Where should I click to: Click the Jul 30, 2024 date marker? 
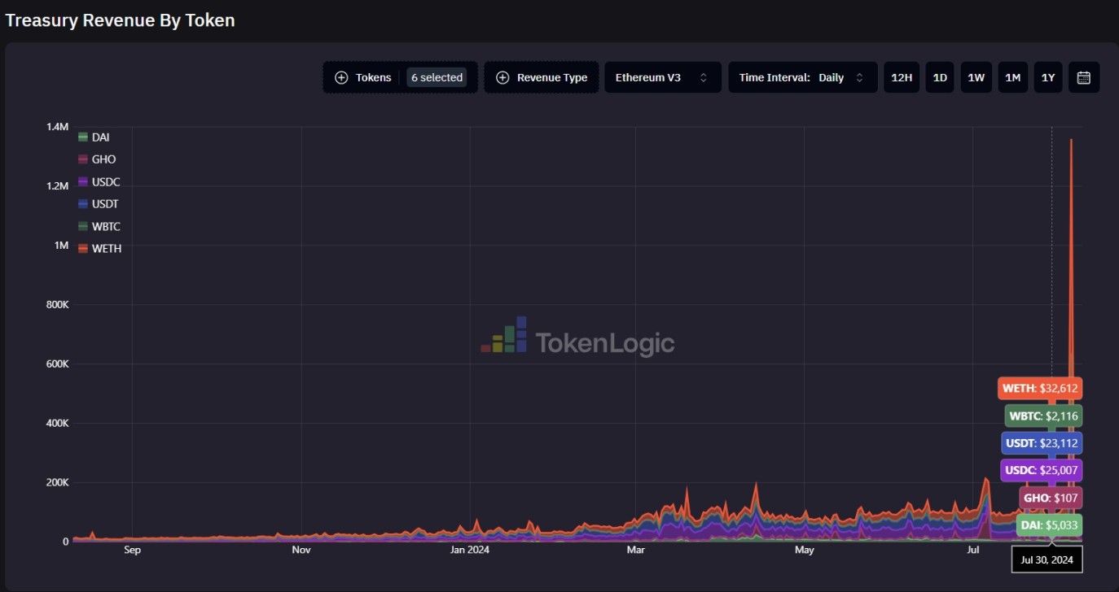coord(1047,560)
